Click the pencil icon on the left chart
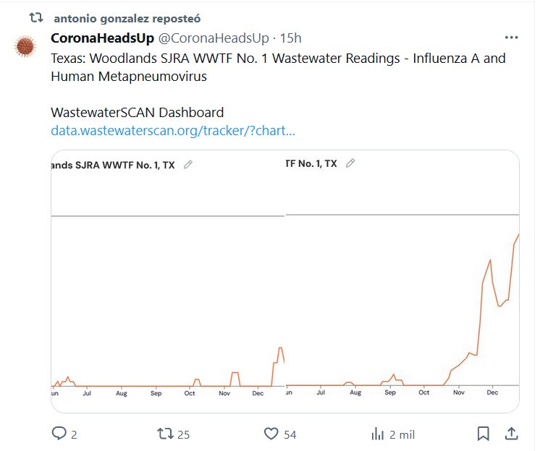Viewport: 540px width, 451px height. (188, 165)
